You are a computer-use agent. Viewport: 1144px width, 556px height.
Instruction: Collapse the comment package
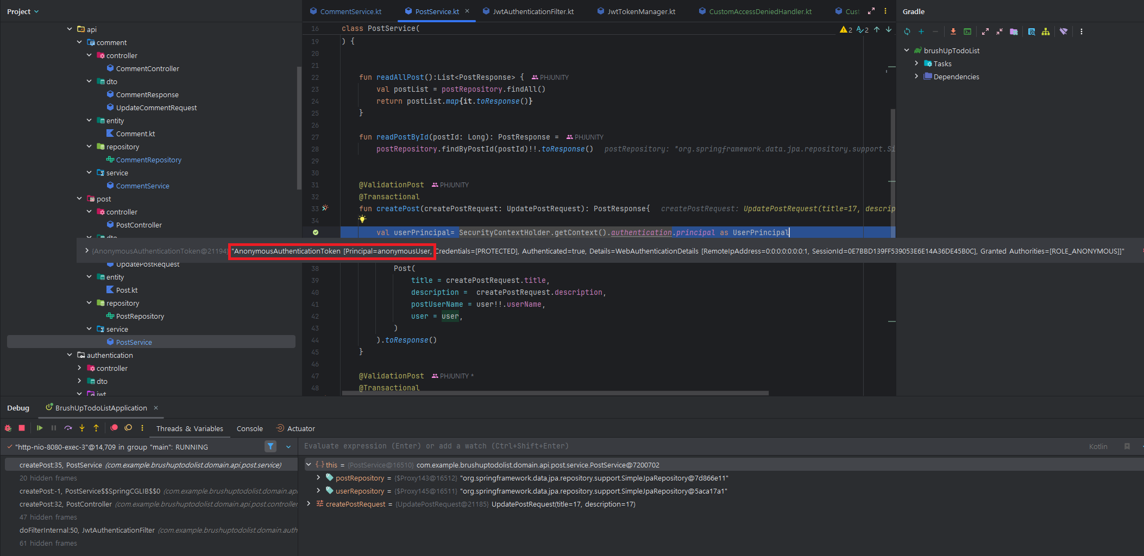pos(79,42)
